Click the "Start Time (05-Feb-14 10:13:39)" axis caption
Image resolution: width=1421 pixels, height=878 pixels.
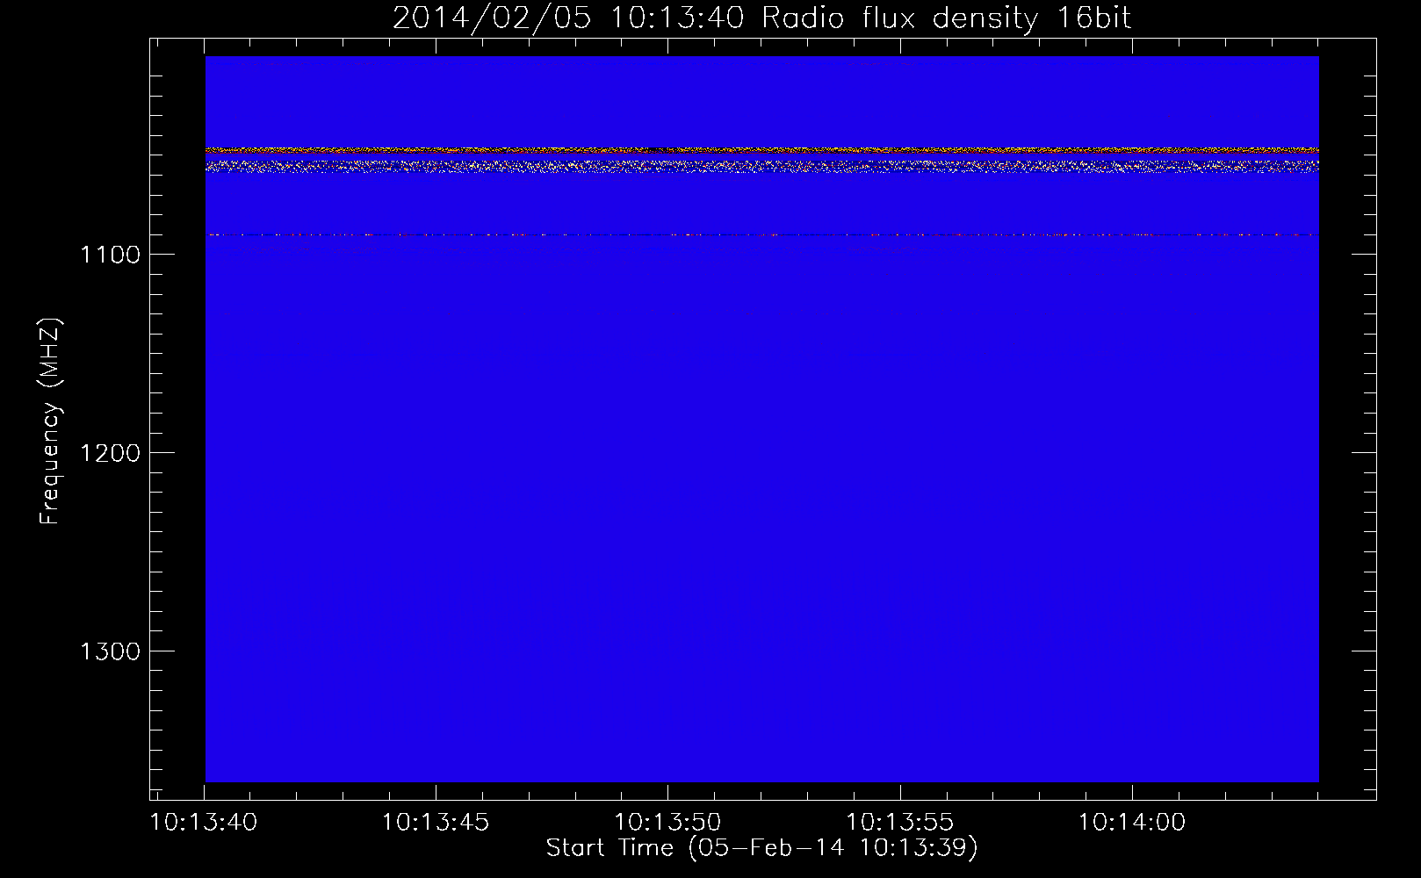(x=761, y=848)
